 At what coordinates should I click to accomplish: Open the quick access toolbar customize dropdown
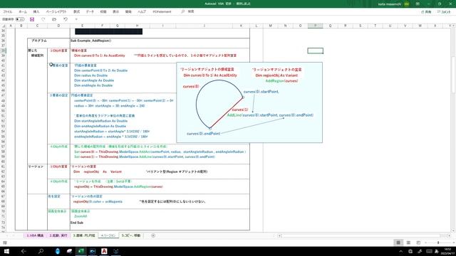pos(76,19)
